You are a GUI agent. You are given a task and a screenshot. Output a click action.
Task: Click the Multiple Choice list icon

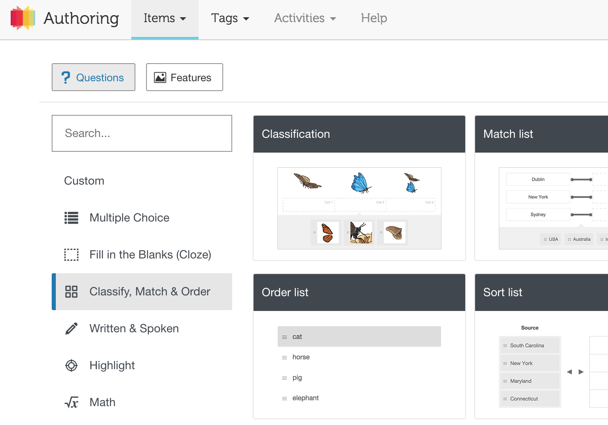click(x=71, y=218)
